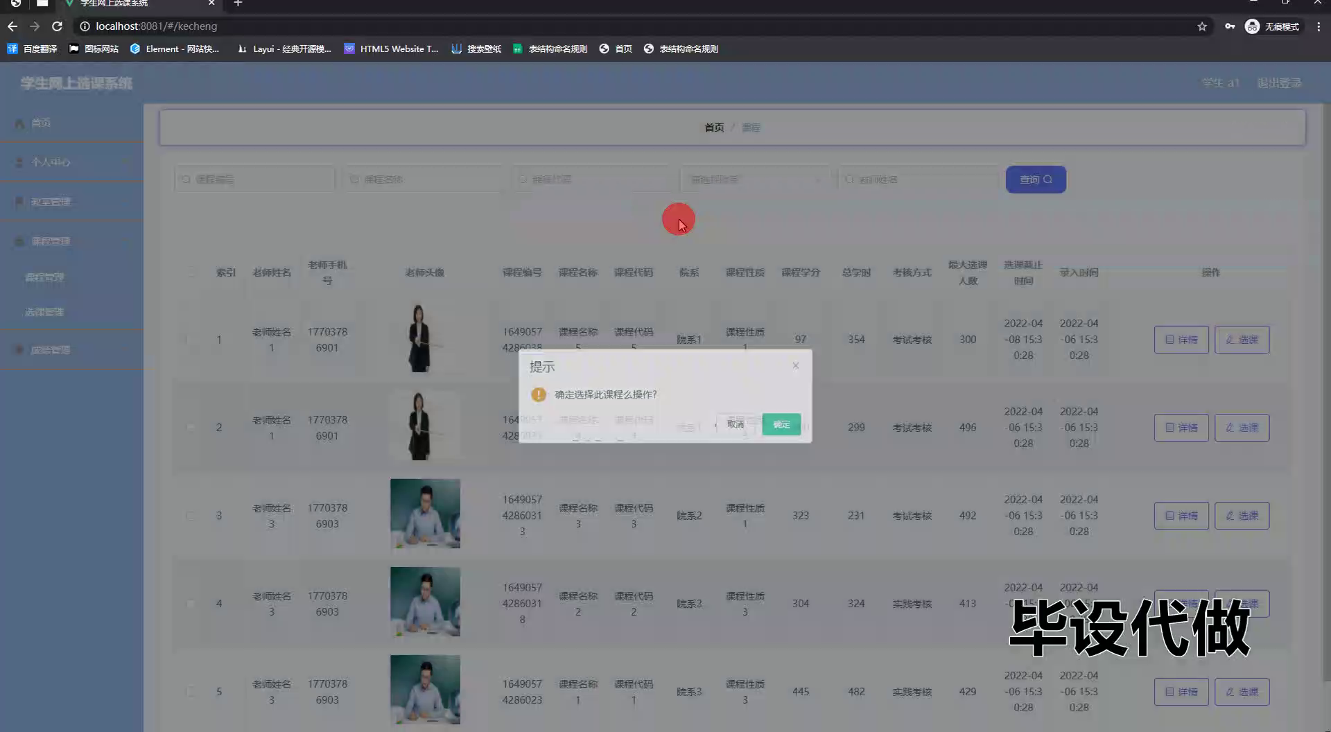Open the department dropdown in search bar
Screen dimensions: 1331x732
756,180
